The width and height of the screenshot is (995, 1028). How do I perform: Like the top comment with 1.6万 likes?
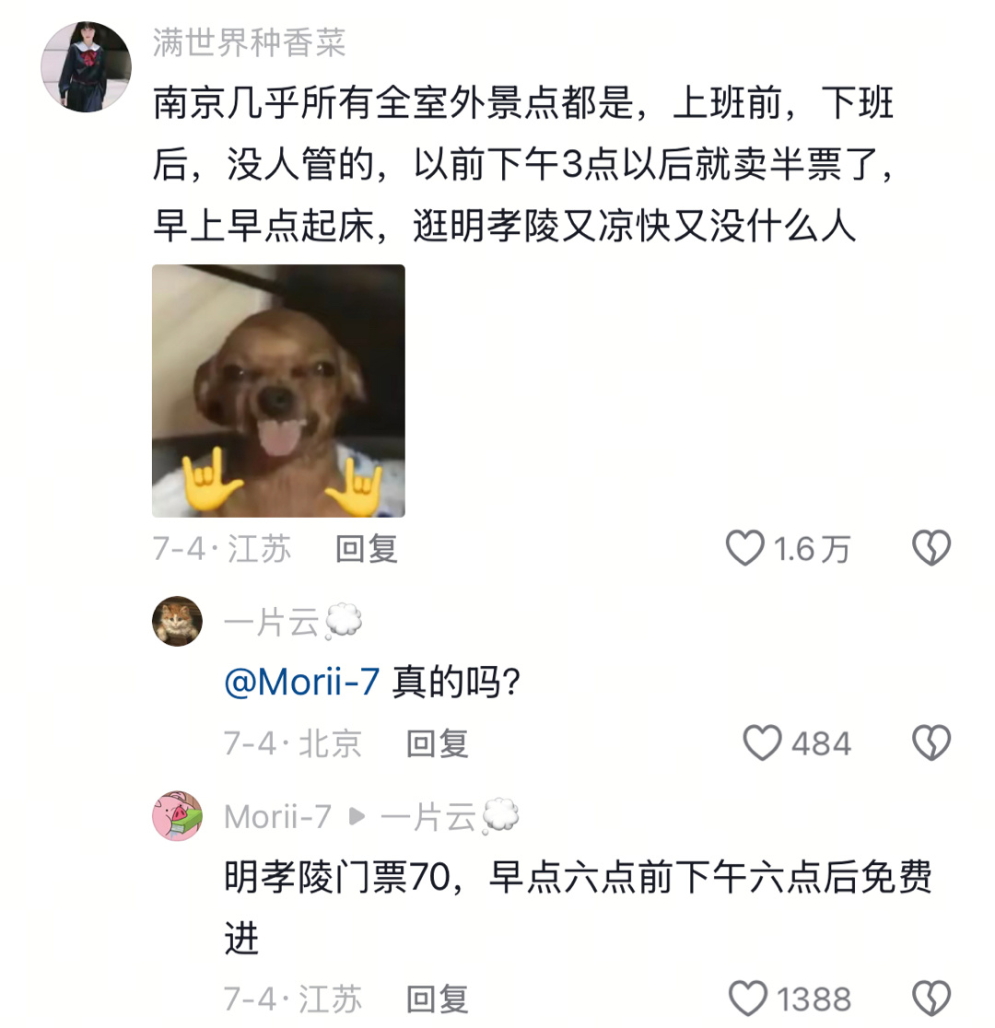(x=745, y=548)
